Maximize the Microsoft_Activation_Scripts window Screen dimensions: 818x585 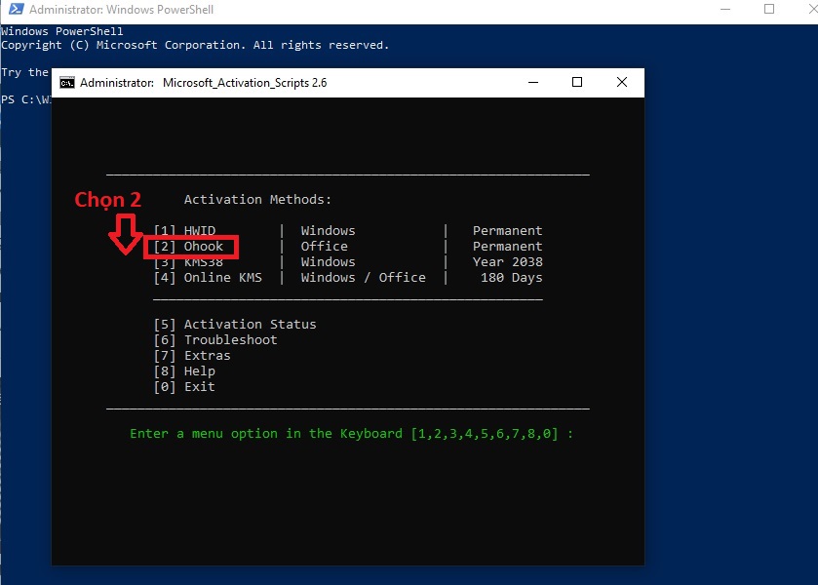[577, 83]
